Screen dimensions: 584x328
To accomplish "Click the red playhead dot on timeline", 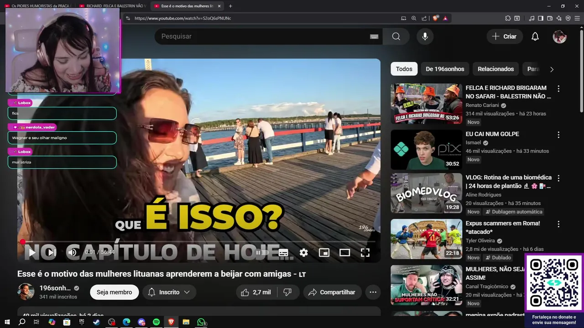I will 22,241.
